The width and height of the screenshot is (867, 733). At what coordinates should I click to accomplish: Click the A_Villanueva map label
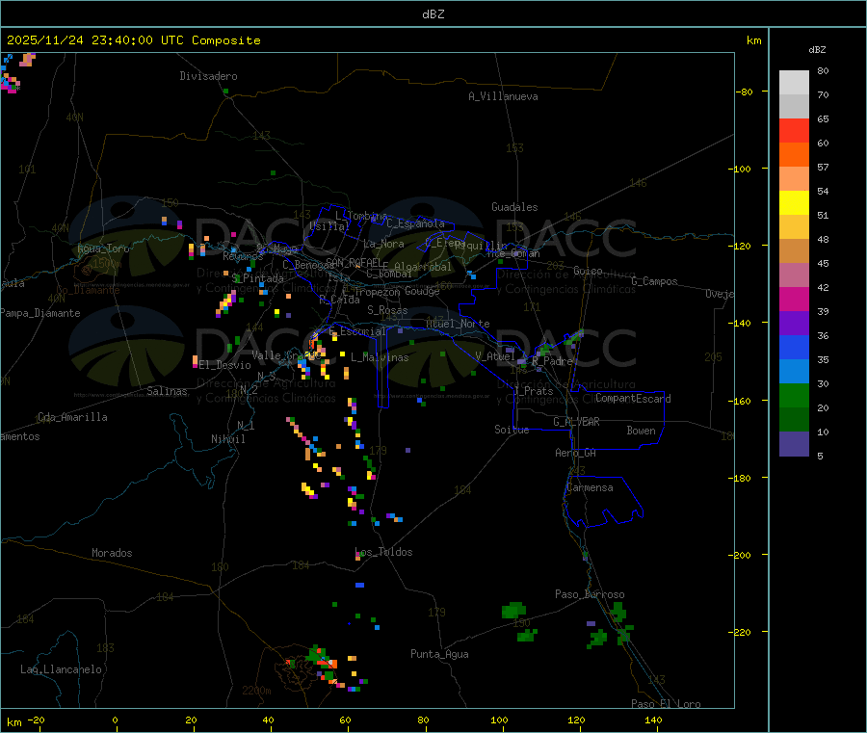(x=503, y=96)
